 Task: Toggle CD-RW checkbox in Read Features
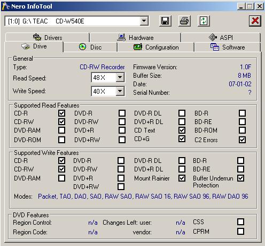pyautogui.click(x=61, y=121)
